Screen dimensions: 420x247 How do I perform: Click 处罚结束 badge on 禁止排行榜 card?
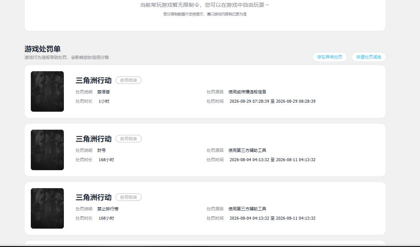pos(128,197)
